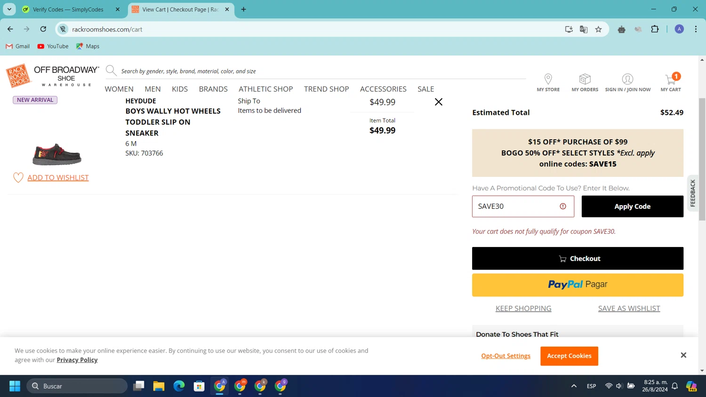
Task: Open the Privacy Policy link
Action: [x=77, y=360]
